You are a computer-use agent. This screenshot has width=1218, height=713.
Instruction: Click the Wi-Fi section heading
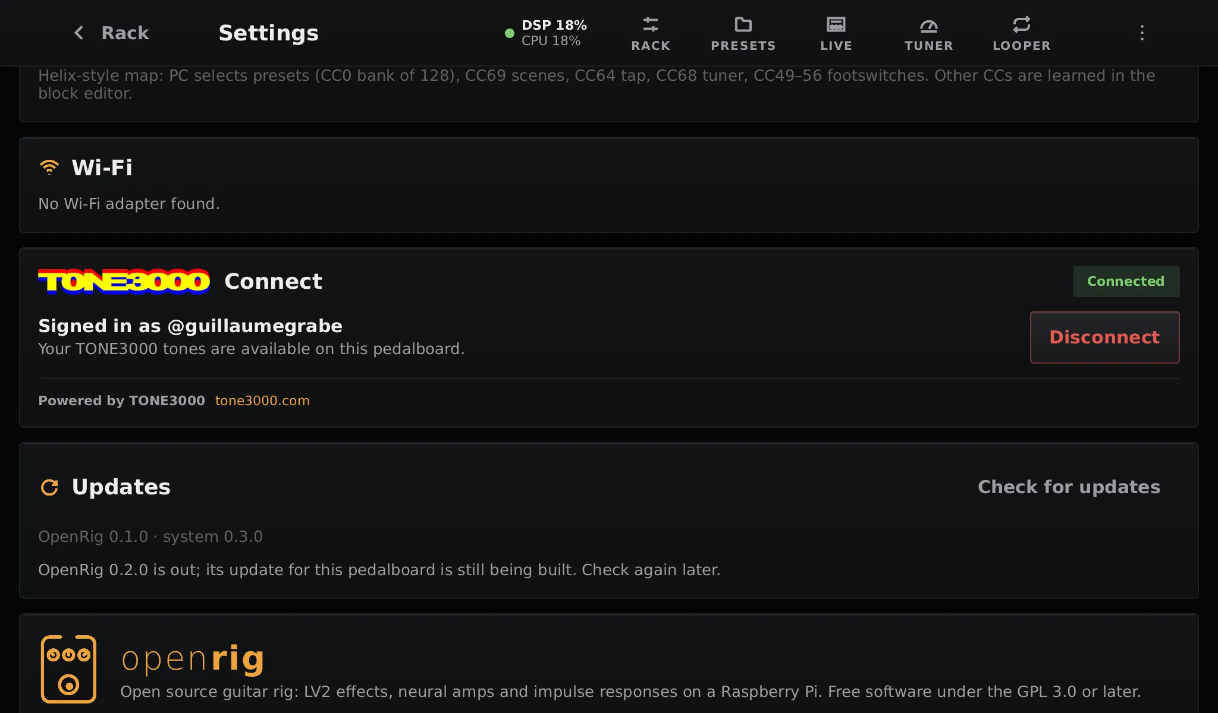coord(102,168)
